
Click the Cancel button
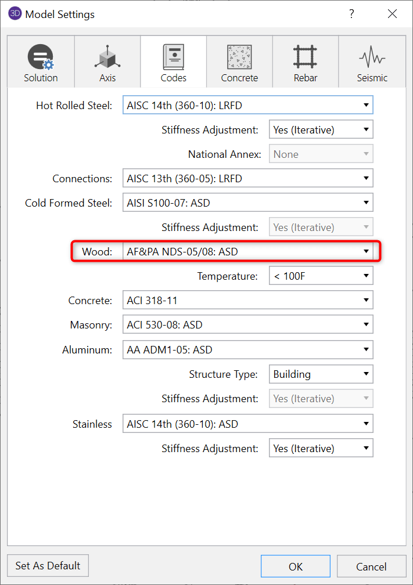[x=371, y=566]
